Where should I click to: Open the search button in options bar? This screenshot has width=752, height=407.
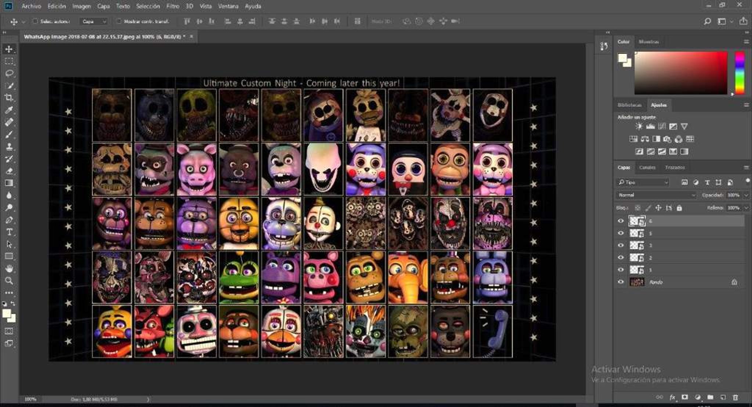point(707,21)
